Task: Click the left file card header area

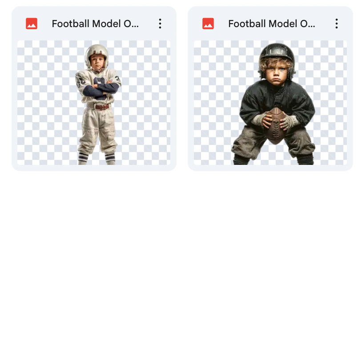Action: tap(94, 24)
